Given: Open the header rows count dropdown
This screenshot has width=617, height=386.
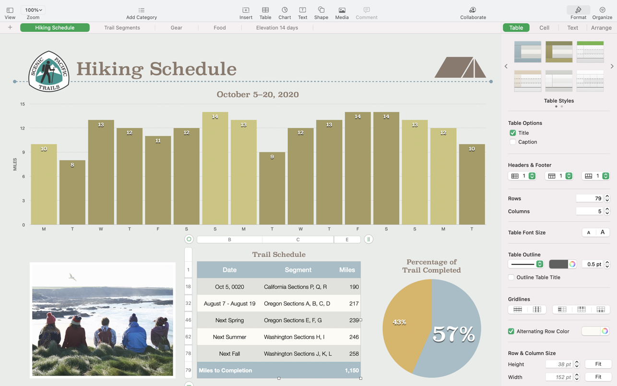Looking at the screenshot, I should [x=559, y=176].
